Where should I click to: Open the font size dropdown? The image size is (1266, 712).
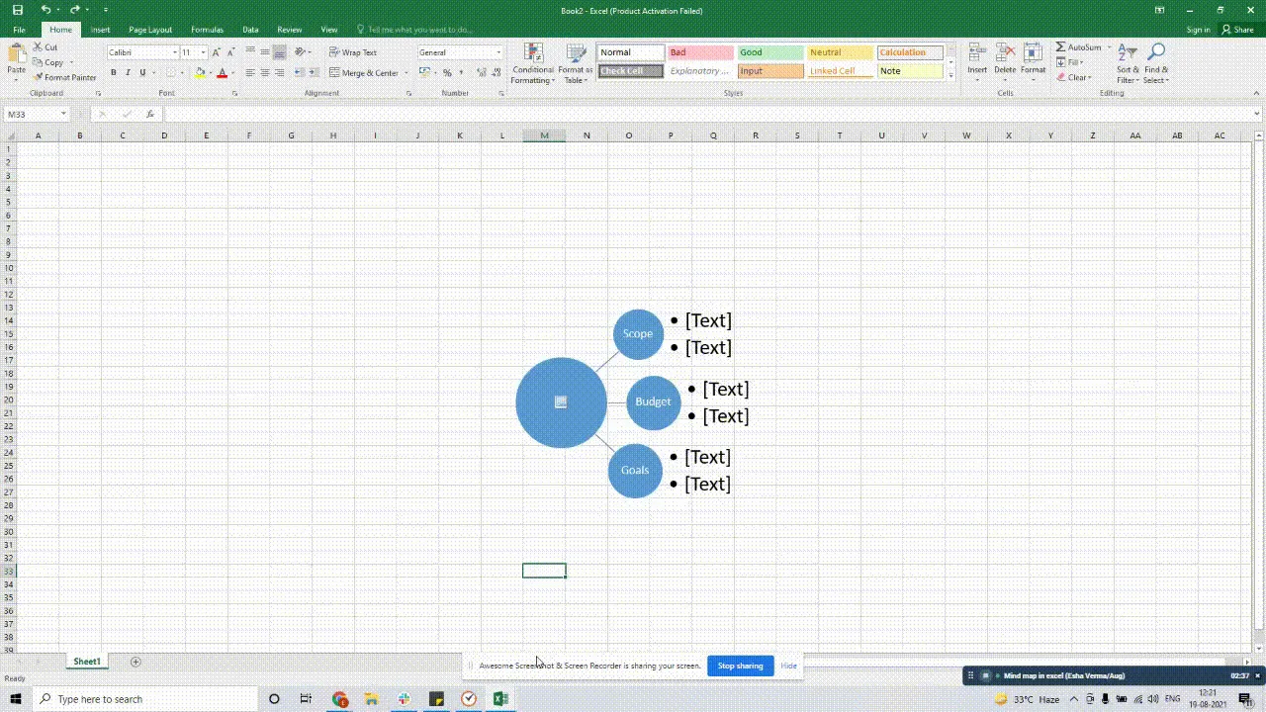click(203, 51)
